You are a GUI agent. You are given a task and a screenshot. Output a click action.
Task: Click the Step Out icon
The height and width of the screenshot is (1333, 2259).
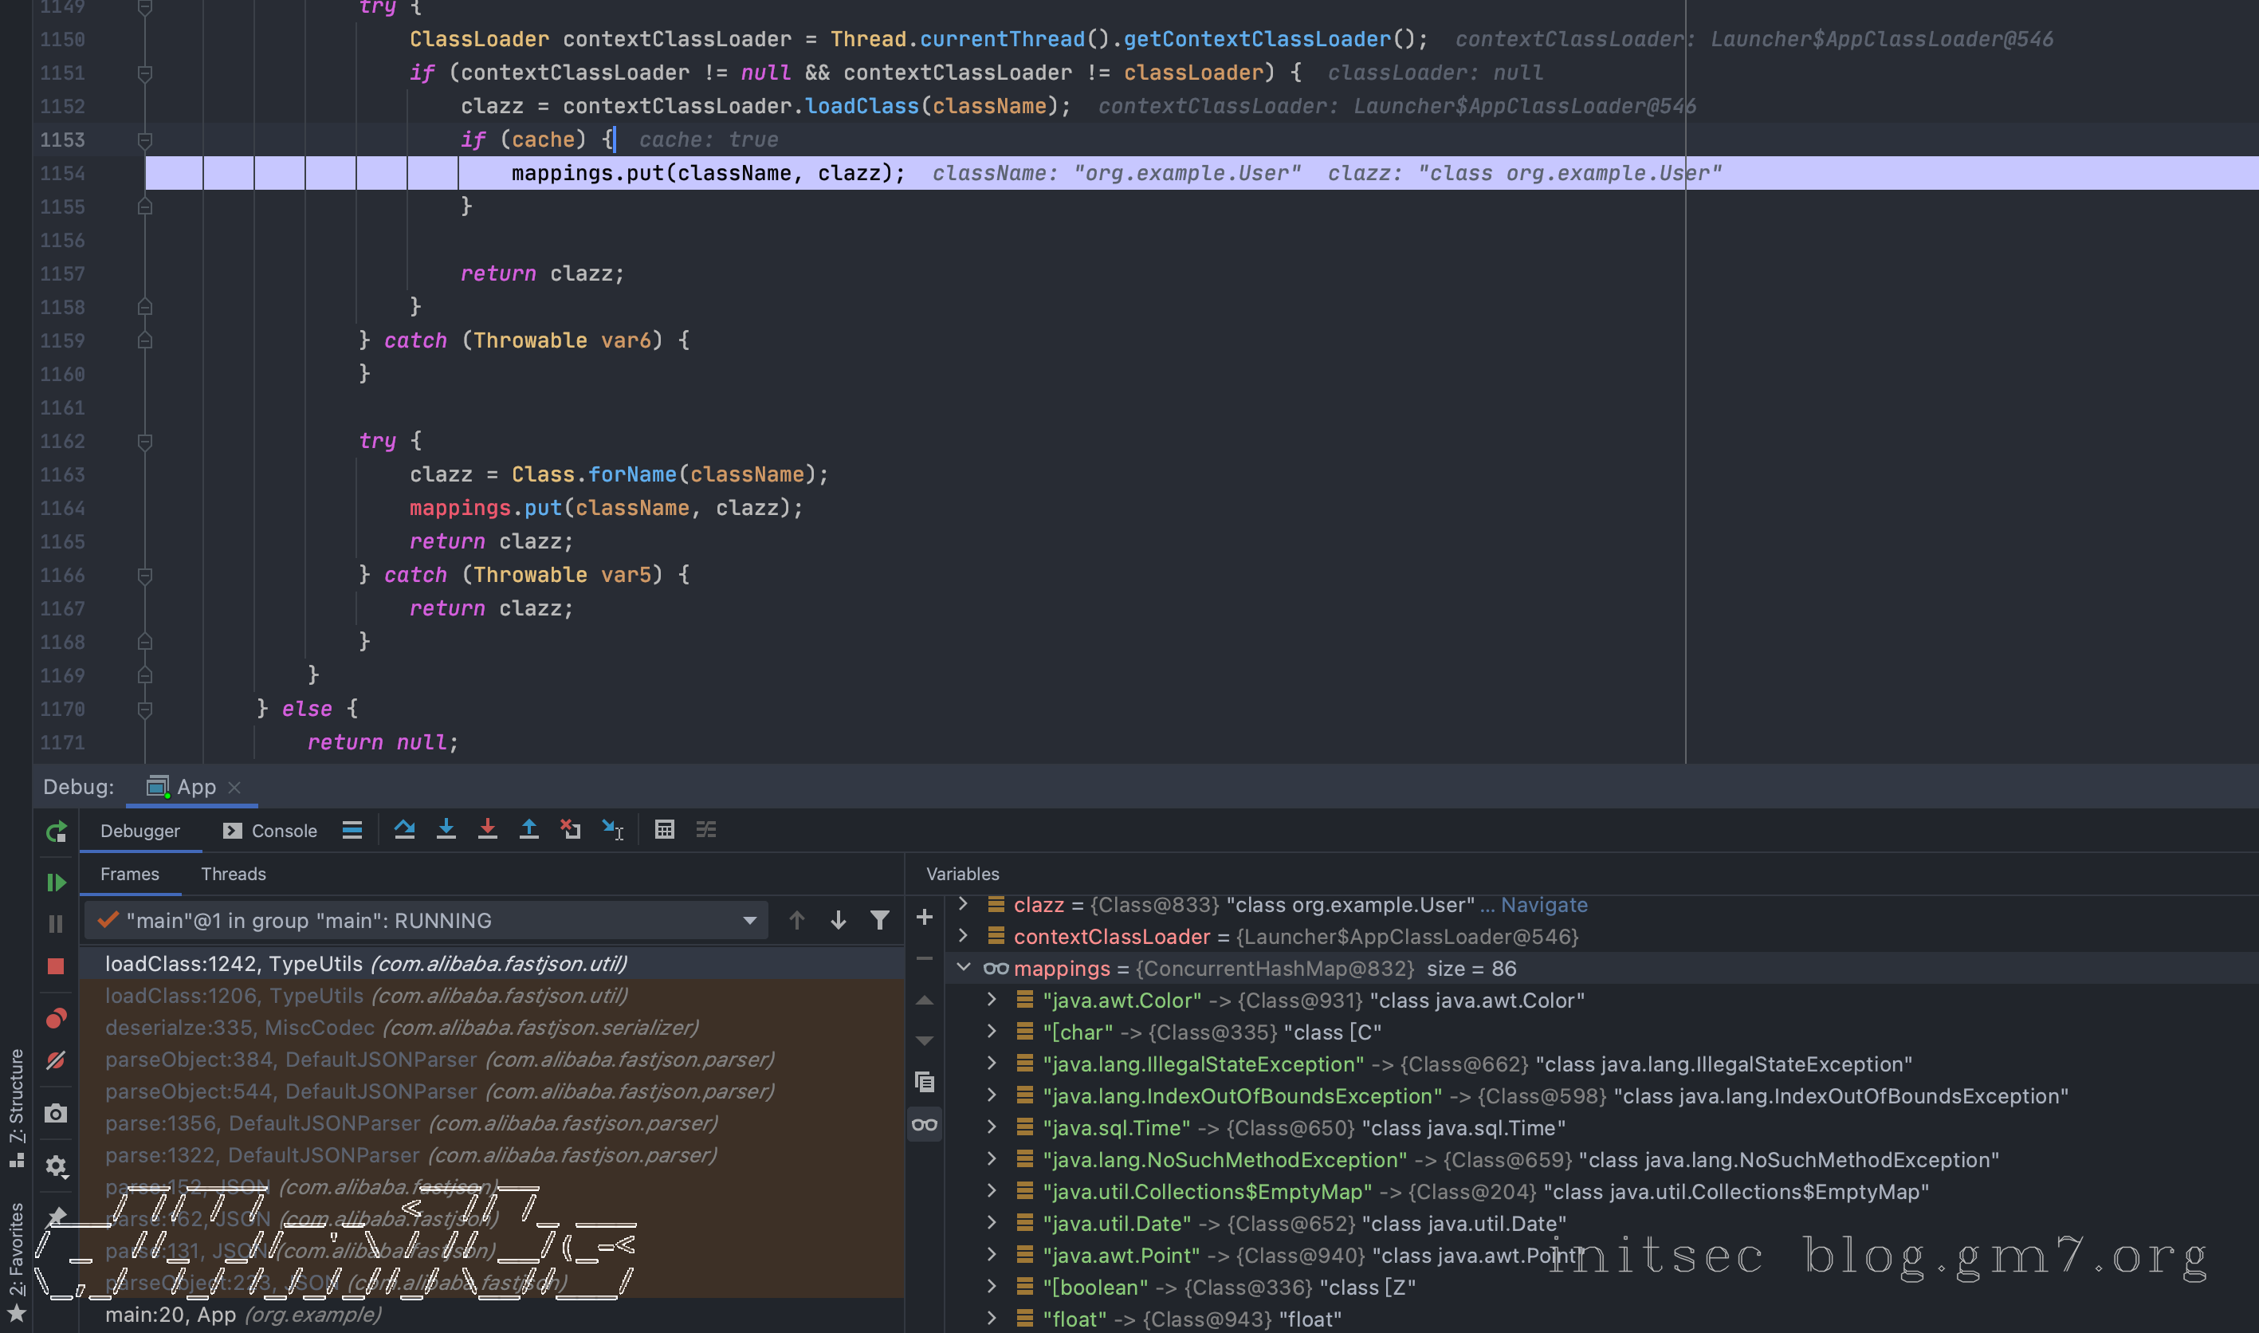coord(528,830)
